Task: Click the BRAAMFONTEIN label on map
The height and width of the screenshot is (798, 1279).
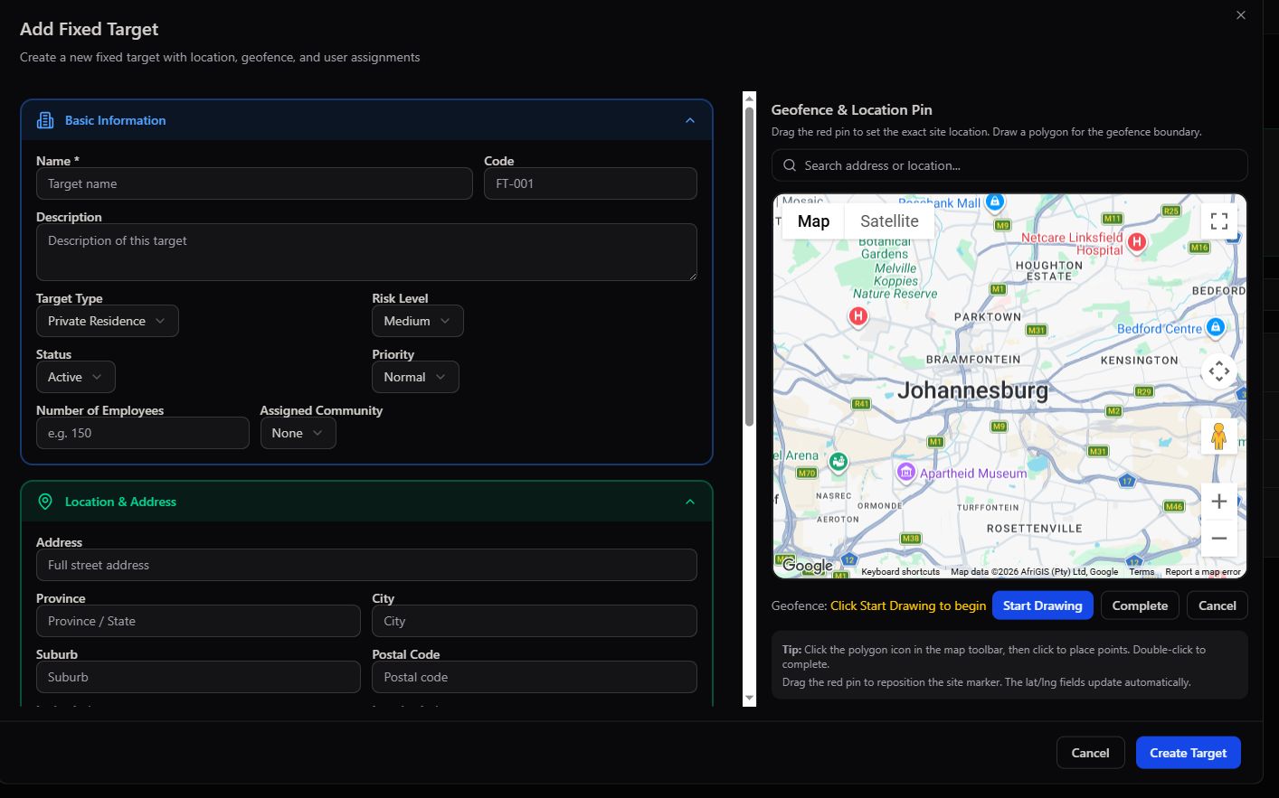Action: [973, 360]
